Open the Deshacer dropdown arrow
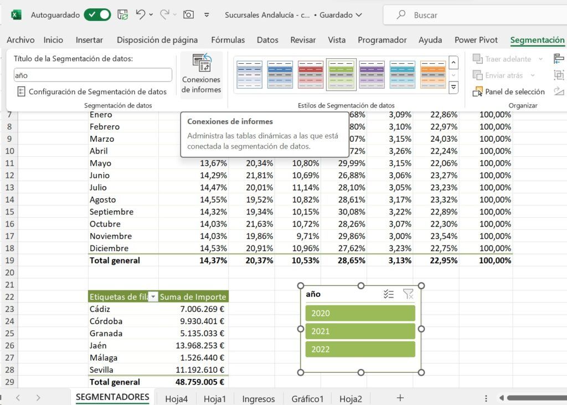The height and width of the screenshot is (405, 567). [151, 15]
